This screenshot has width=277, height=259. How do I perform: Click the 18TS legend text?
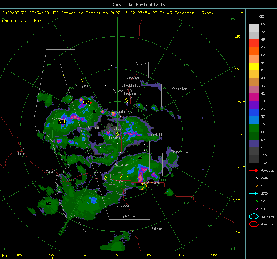[265, 209]
